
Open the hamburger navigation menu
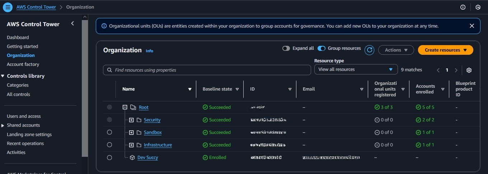click(x=8, y=7)
